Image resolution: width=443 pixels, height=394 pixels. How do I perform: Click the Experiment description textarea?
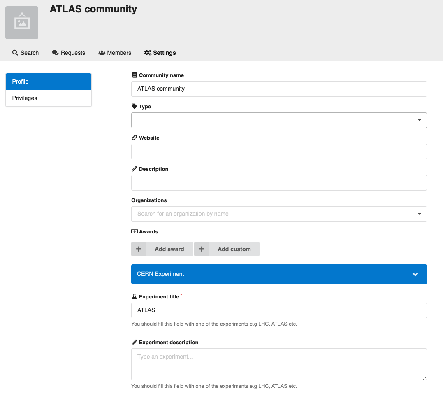(279, 364)
